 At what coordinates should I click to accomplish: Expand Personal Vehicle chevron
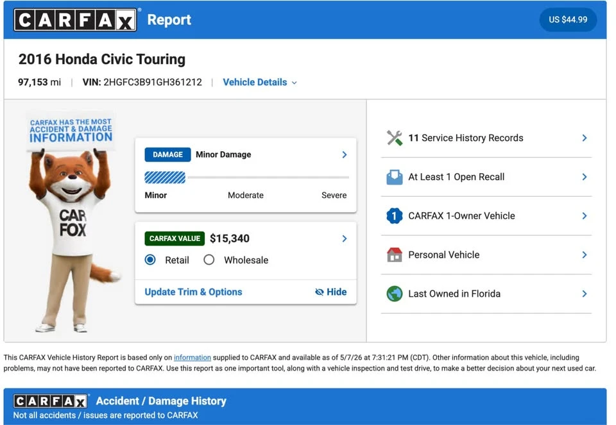[x=585, y=254]
